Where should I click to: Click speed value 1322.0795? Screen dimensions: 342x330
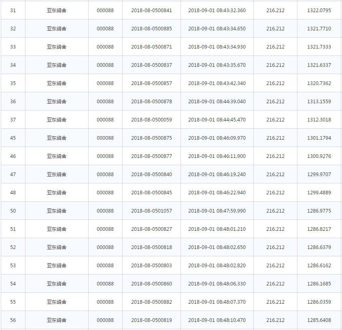point(319,10)
